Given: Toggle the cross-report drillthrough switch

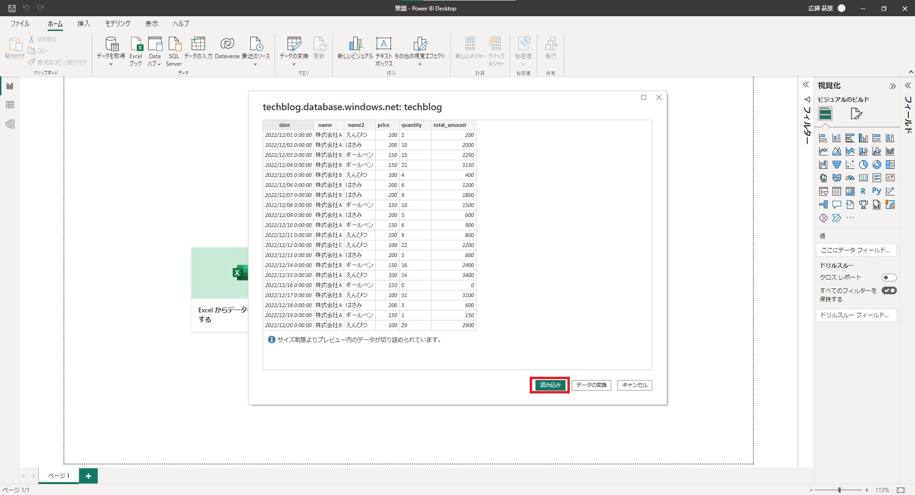Looking at the screenshot, I should (889, 278).
